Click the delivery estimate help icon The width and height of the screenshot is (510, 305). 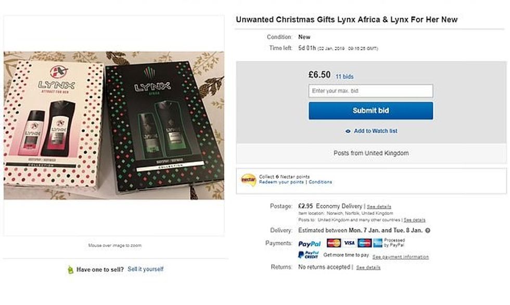tap(428, 231)
